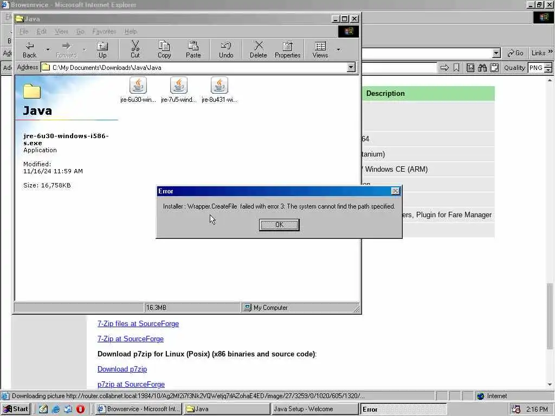Click the Browservice bookmarks book icon
This screenshot has width=555, height=416.
coord(470,68)
